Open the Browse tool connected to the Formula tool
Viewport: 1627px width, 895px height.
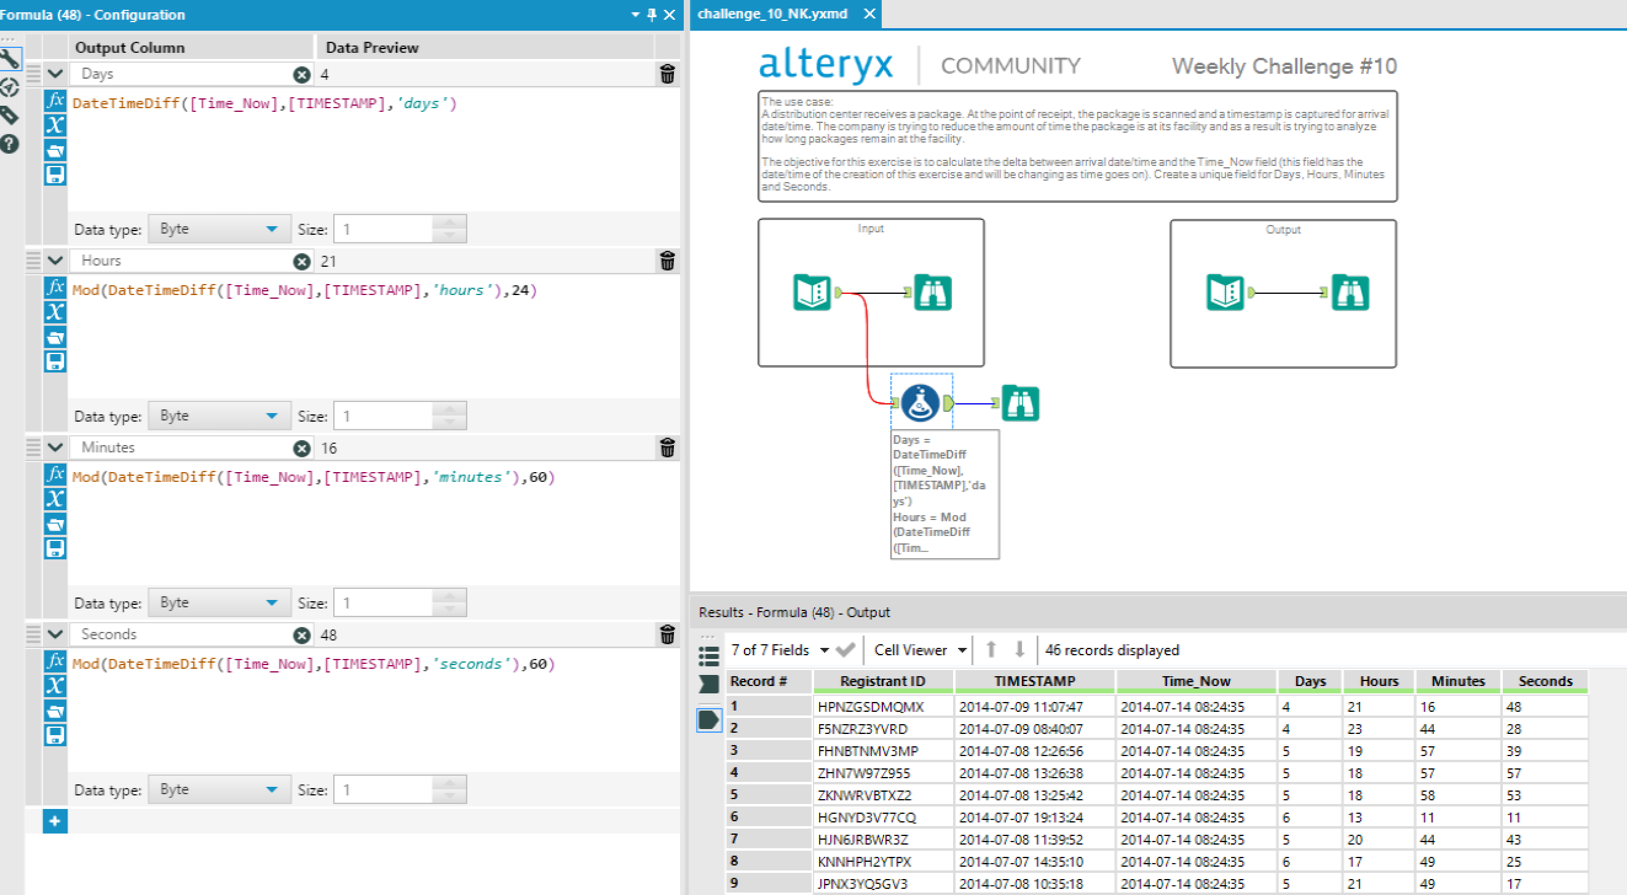(1019, 403)
